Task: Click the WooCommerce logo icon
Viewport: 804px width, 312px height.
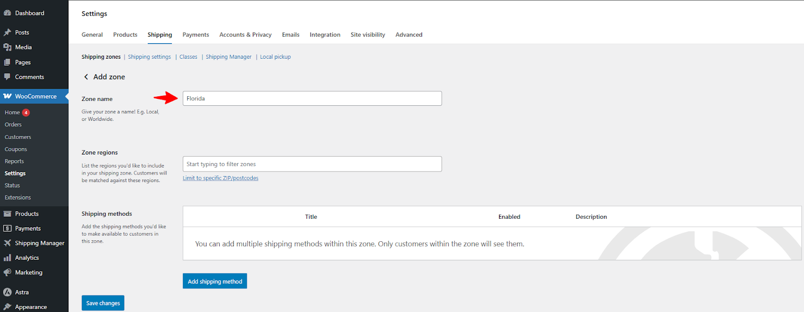Action: [x=8, y=96]
